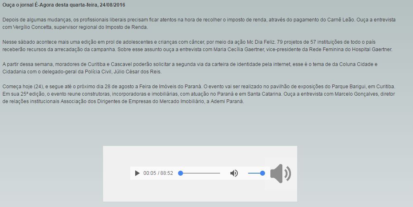Click the 00:05 / 88:52 time display

click(158, 173)
